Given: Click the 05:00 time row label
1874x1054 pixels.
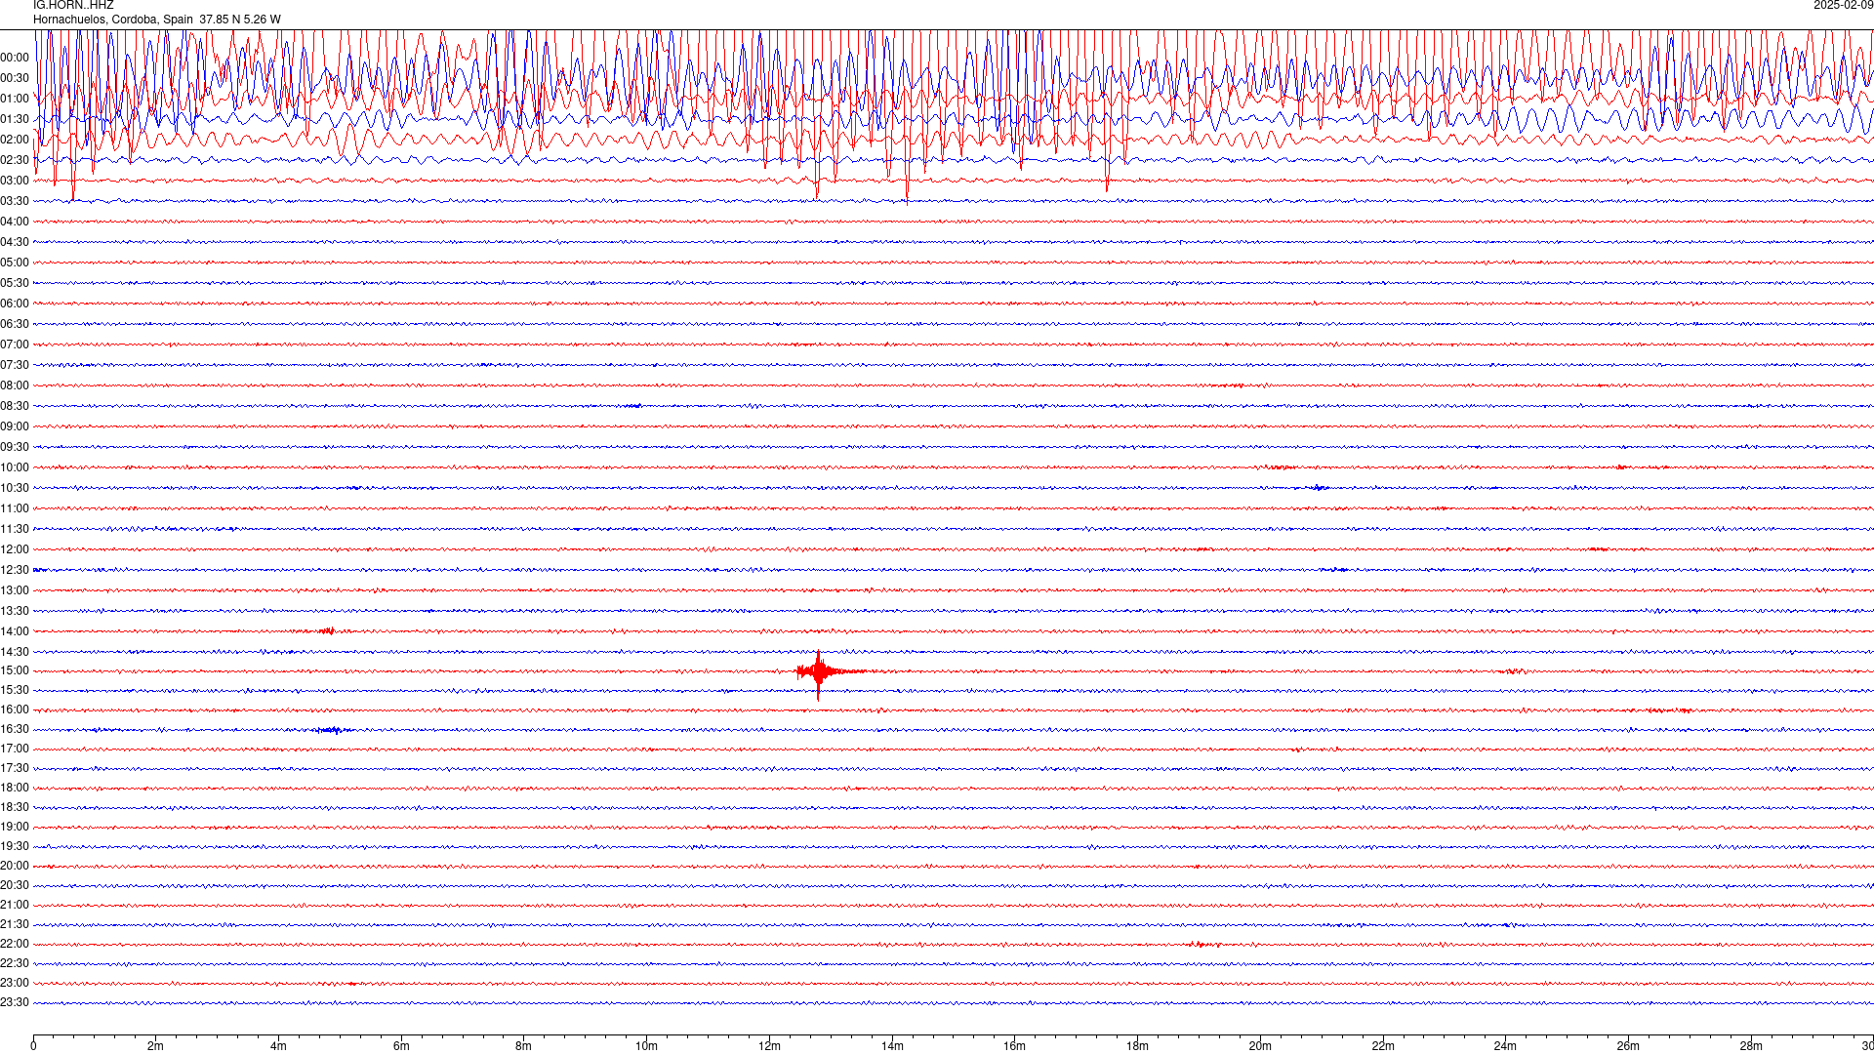Looking at the screenshot, I should click(x=15, y=263).
